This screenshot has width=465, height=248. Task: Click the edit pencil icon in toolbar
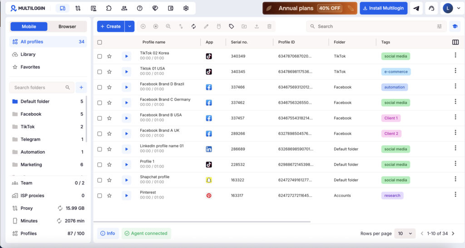click(206, 26)
